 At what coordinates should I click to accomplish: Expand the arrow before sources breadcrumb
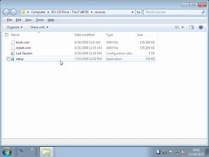(x=92, y=12)
